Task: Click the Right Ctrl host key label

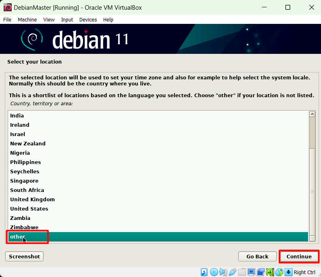Action: [304, 272]
